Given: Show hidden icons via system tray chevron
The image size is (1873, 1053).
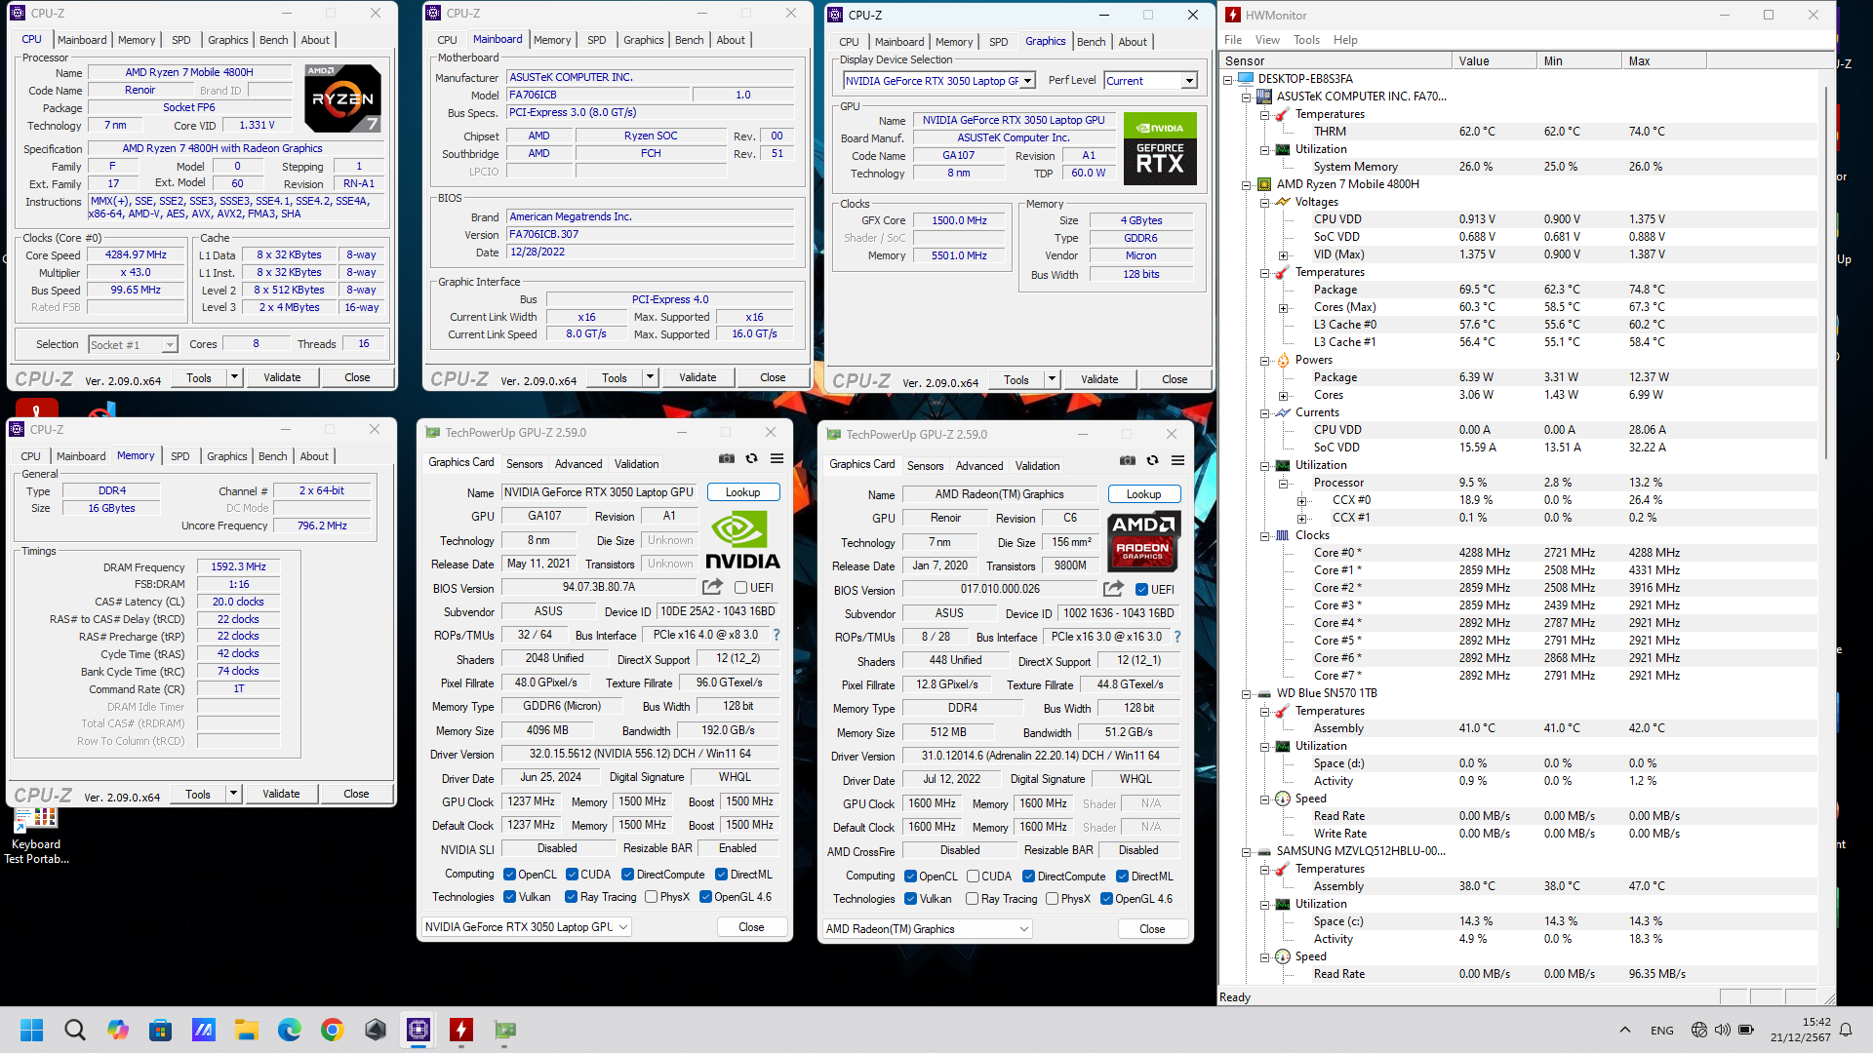Looking at the screenshot, I should pos(1624,1030).
